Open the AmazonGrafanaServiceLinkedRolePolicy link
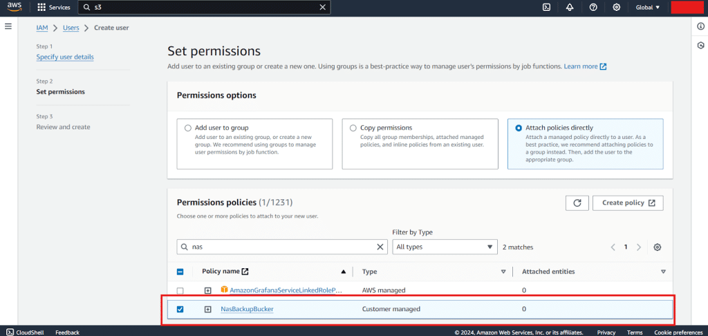The width and height of the screenshot is (708, 336). point(286,290)
